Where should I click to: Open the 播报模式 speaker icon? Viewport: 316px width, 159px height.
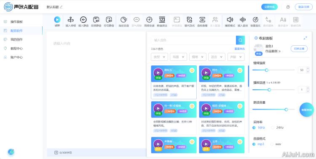230,19
